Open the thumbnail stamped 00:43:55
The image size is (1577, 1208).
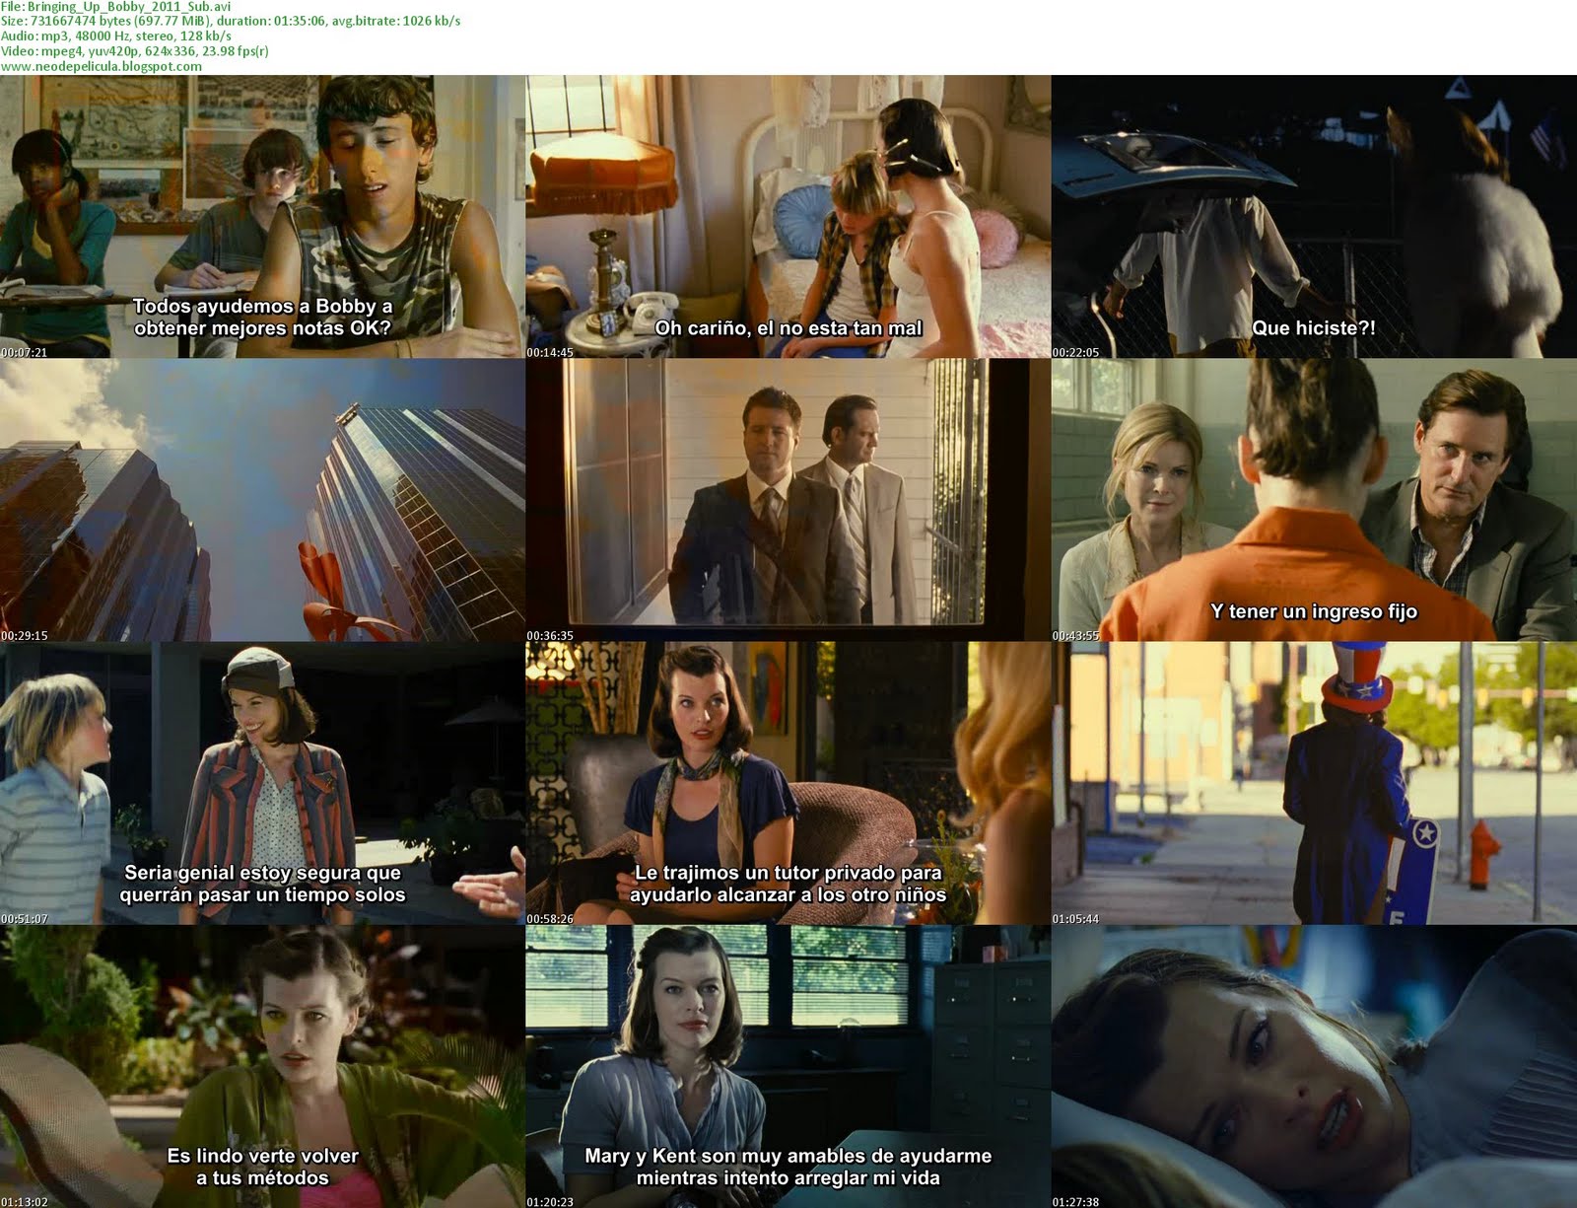[x=1314, y=500]
